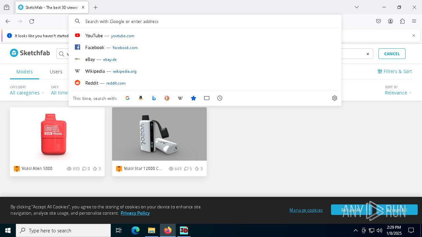
Task: Select the Sketchfab browser tab
Action: [x=52, y=7]
